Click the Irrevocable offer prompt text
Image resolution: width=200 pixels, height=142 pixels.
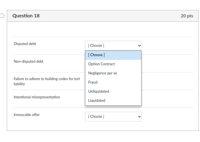pyautogui.click(x=27, y=115)
